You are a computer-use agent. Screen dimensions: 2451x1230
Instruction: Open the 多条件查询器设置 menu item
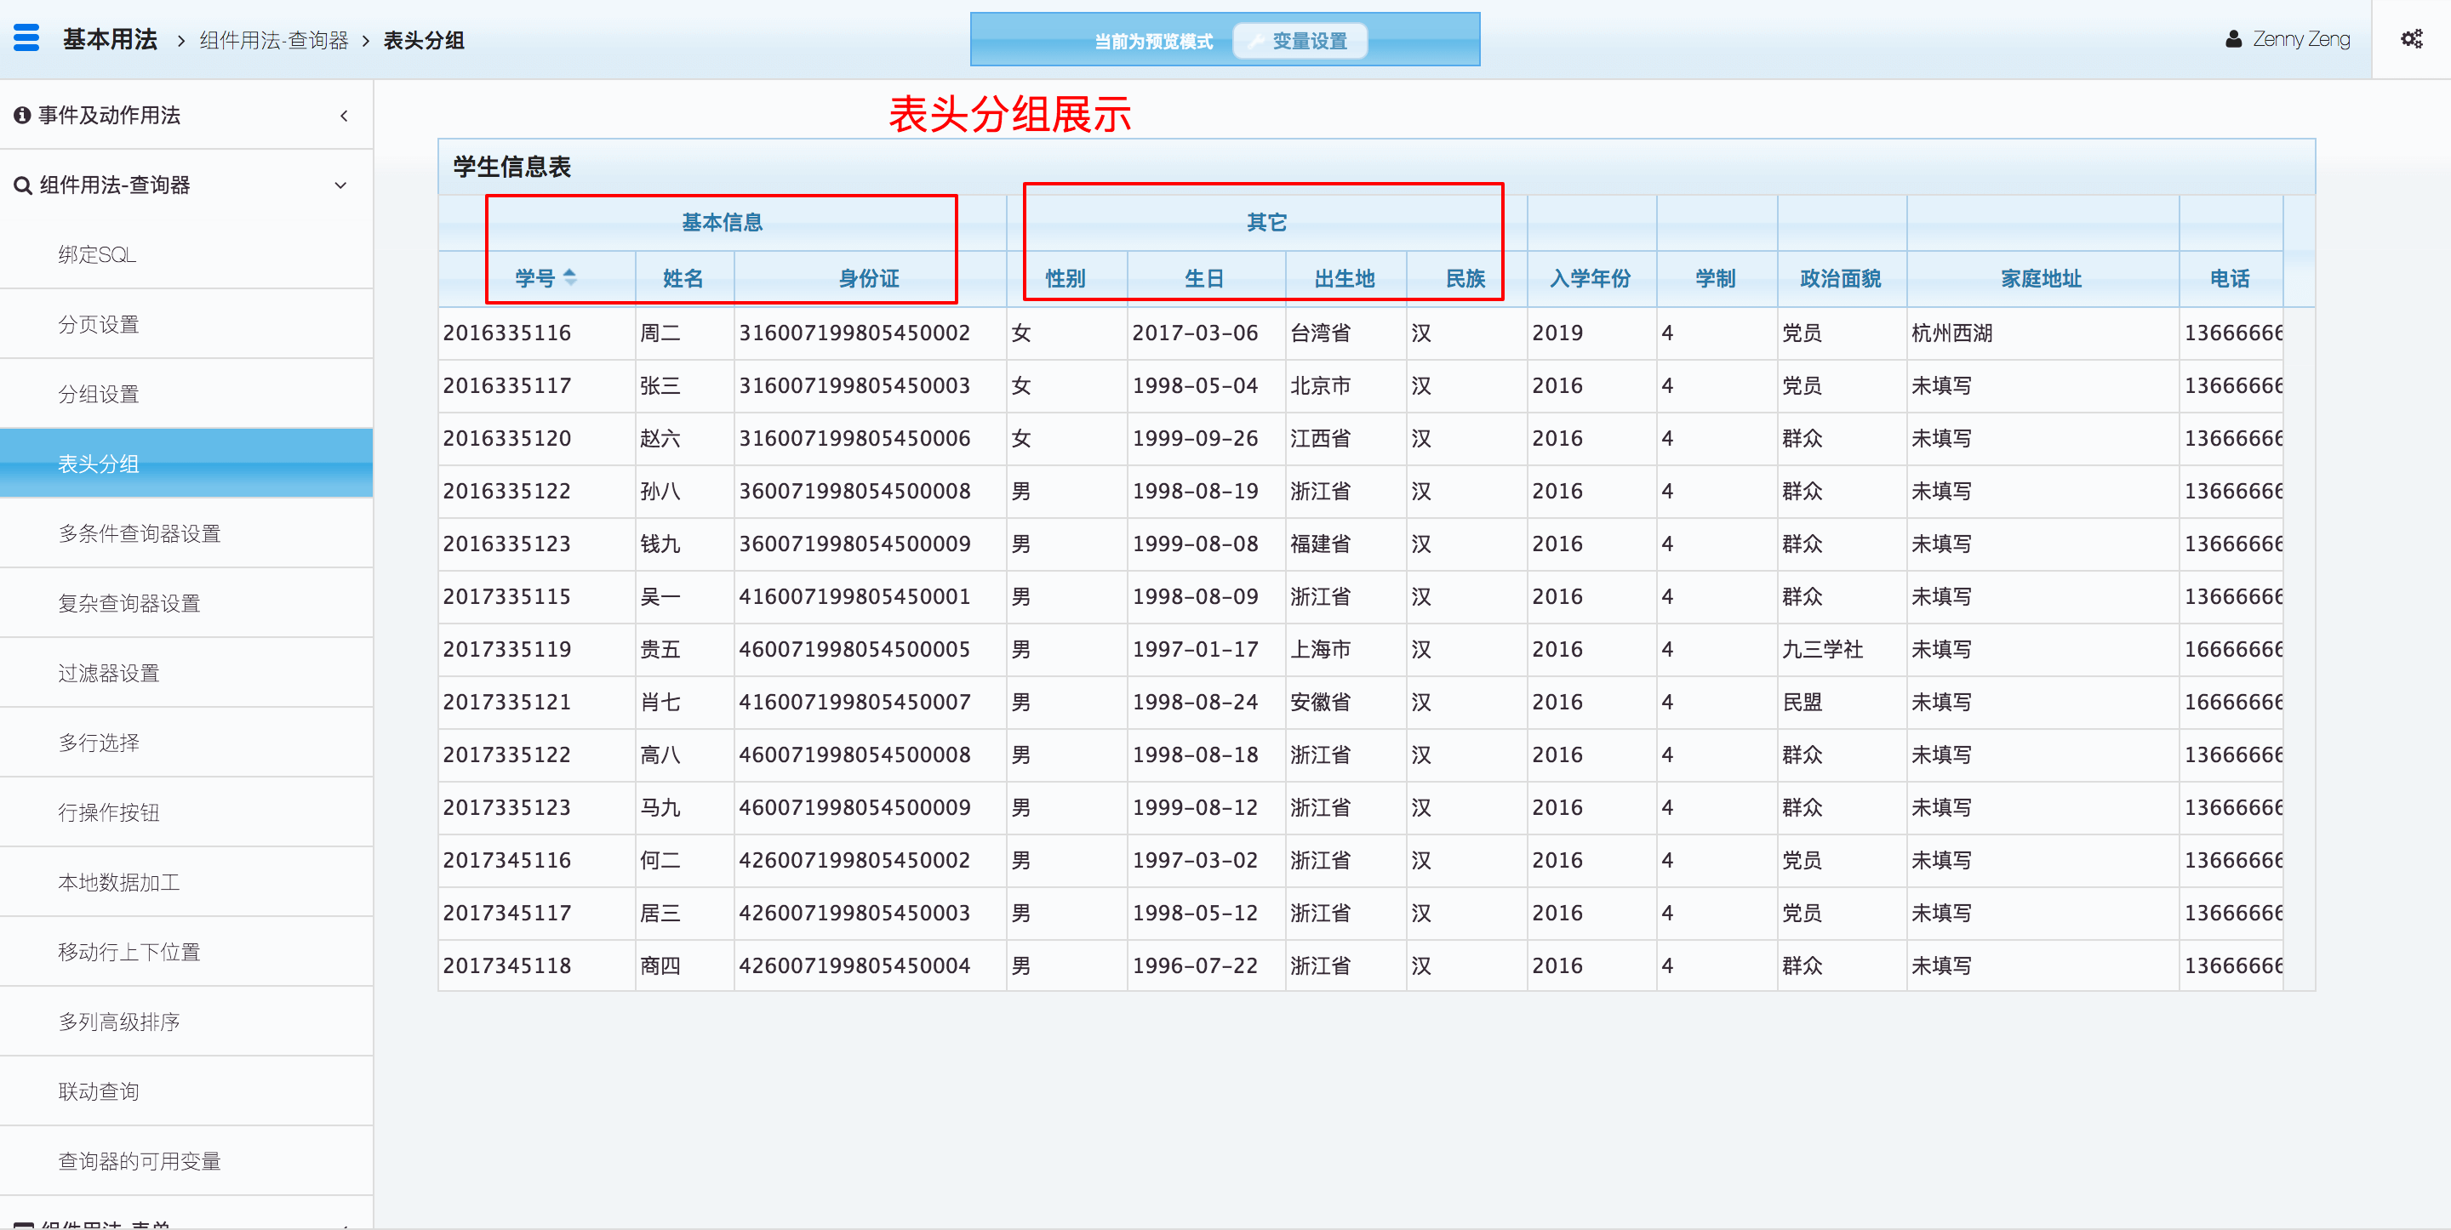[x=139, y=533]
